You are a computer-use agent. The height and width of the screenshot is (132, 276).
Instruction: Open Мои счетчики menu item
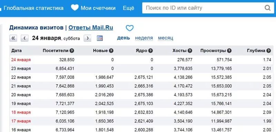pyautogui.click(x=98, y=8)
